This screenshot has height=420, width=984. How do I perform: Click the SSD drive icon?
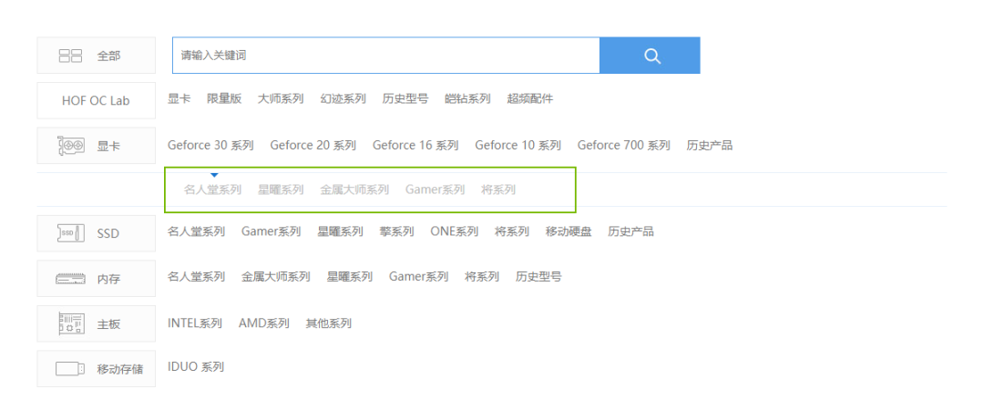click(70, 233)
